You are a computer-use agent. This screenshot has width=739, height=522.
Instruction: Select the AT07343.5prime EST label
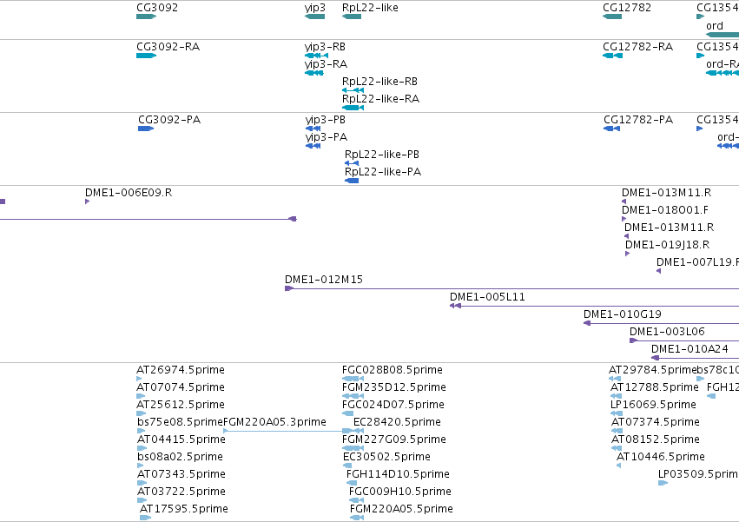click(x=181, y=474)
